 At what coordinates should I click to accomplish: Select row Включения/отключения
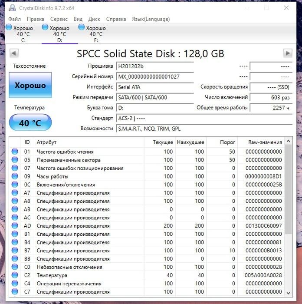[x=147, y=185]
